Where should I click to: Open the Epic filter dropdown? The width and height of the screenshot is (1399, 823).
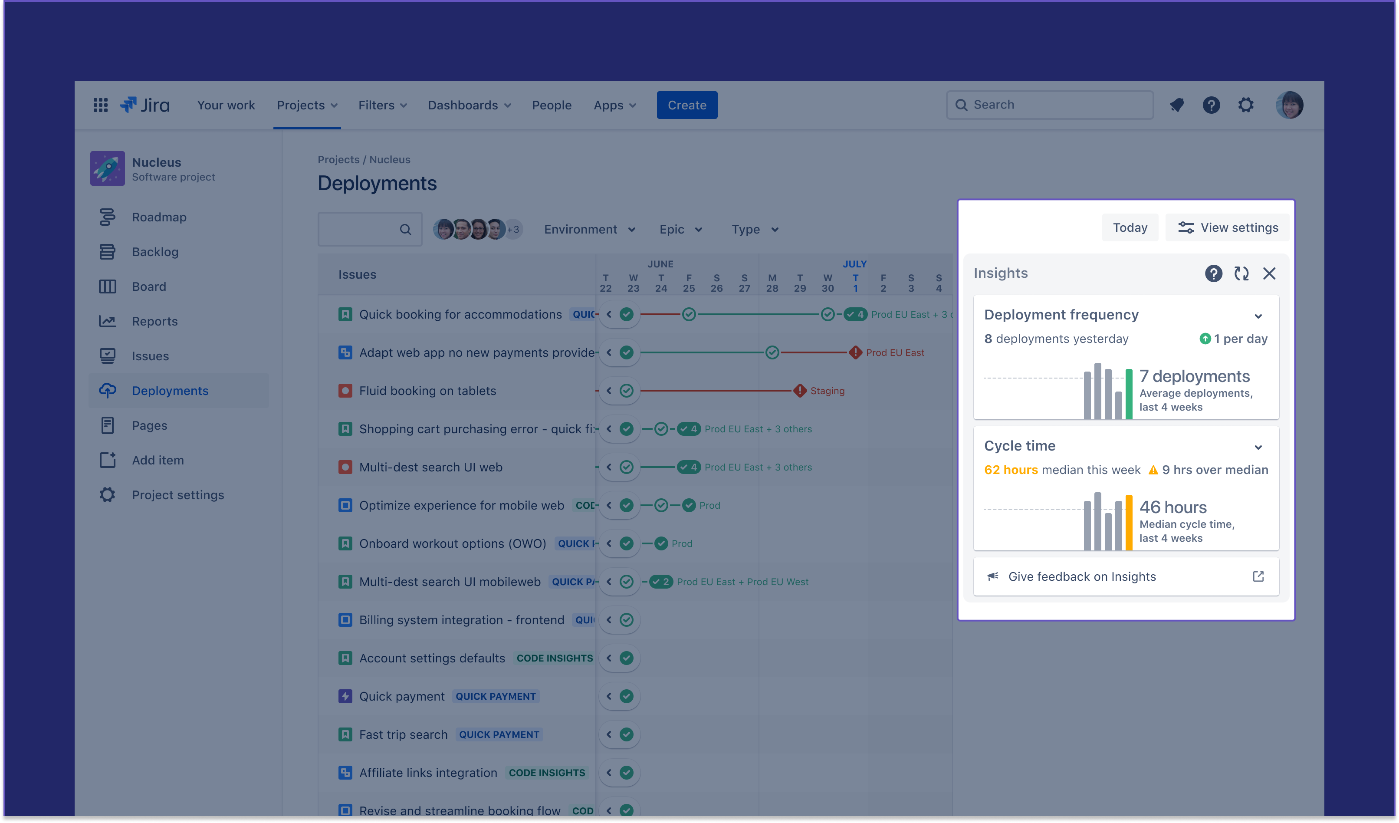681,229
